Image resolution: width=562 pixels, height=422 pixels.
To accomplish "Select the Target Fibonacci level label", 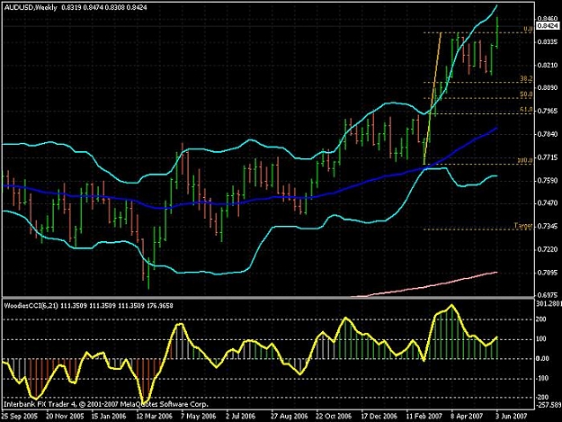I will tap(523, 226).
